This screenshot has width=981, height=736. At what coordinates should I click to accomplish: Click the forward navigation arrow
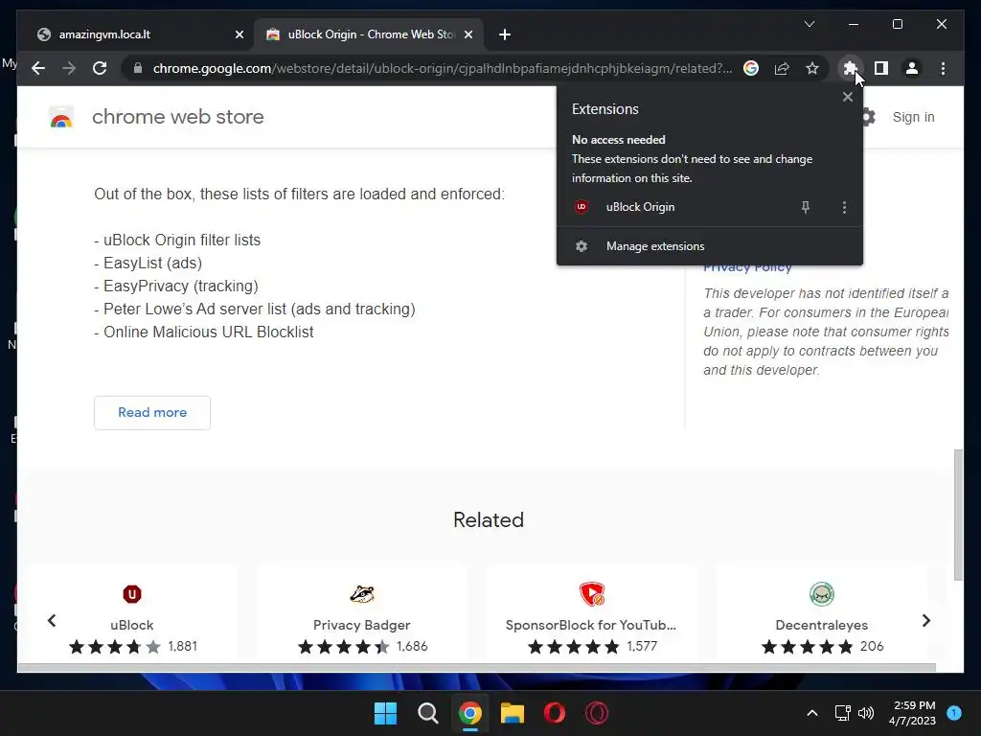pos(69,68)
